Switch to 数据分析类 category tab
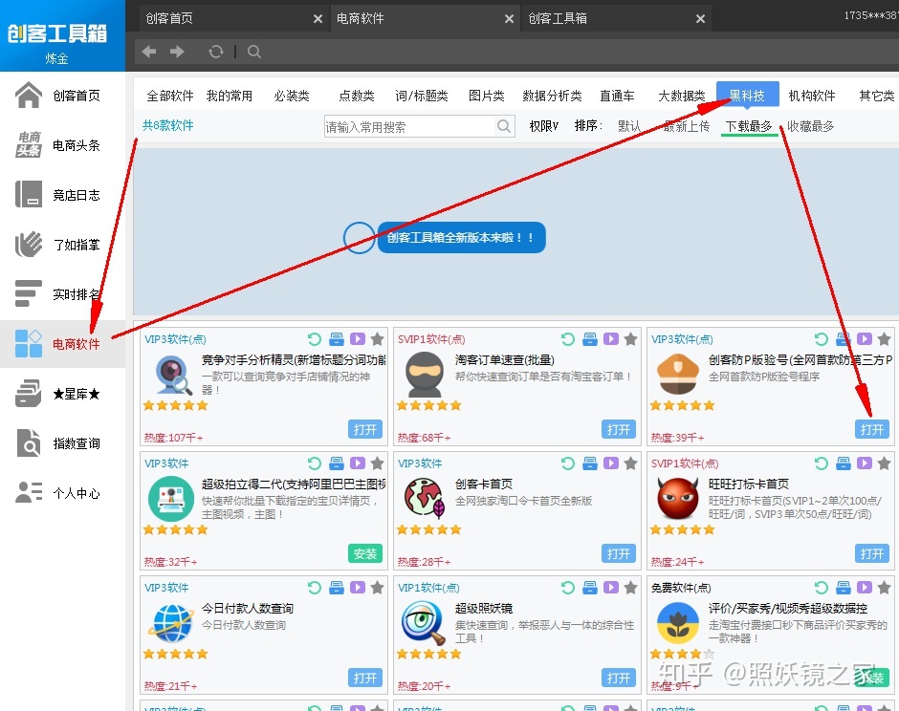The image size is (899, 711). 552,96
